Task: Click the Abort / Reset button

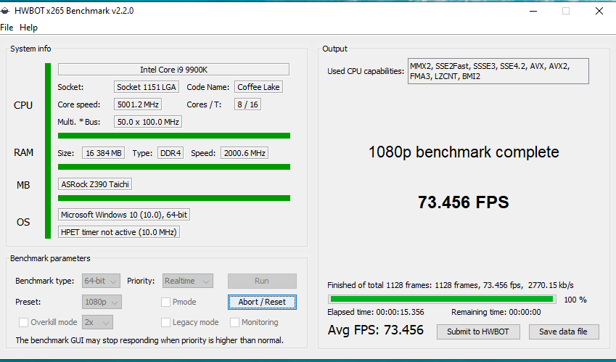Action: (x=262, y=302)
